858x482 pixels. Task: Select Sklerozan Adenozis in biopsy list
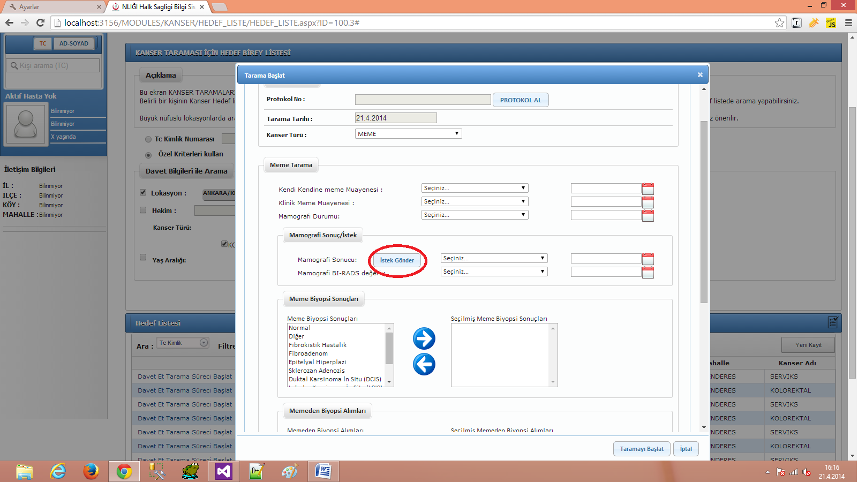tap(317, 371)
